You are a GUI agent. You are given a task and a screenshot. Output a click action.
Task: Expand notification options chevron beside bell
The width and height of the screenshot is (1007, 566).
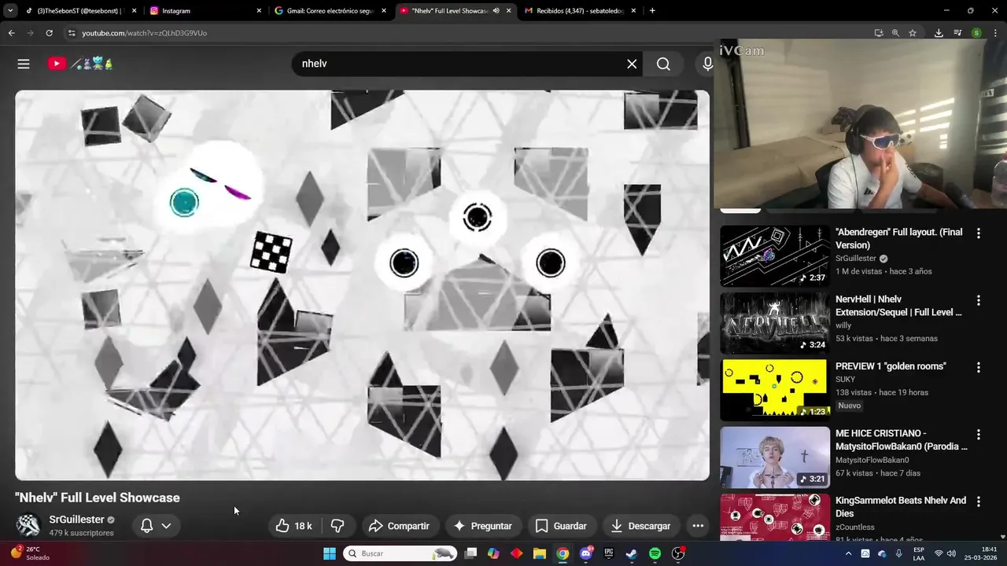[166, 526]
